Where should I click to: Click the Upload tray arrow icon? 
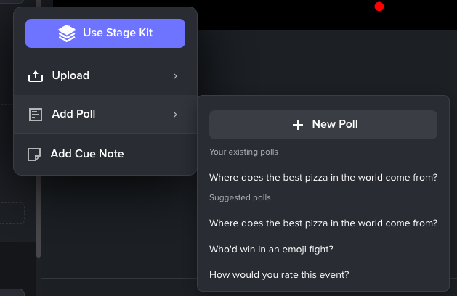[x=36, y=76]
